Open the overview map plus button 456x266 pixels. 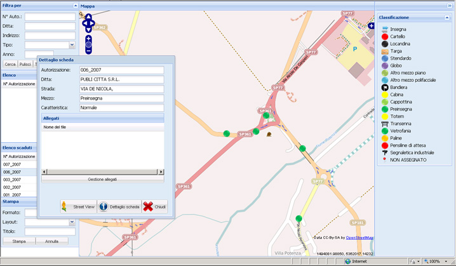click(x=371, y=26)
